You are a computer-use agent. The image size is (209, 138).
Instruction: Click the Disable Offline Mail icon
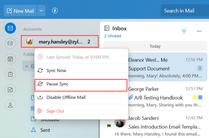point(40,97)
